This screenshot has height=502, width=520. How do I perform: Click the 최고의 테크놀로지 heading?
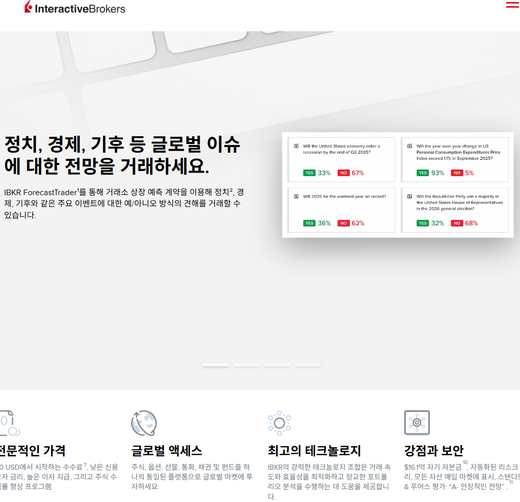pyautogui.click(x=314, y=451)
